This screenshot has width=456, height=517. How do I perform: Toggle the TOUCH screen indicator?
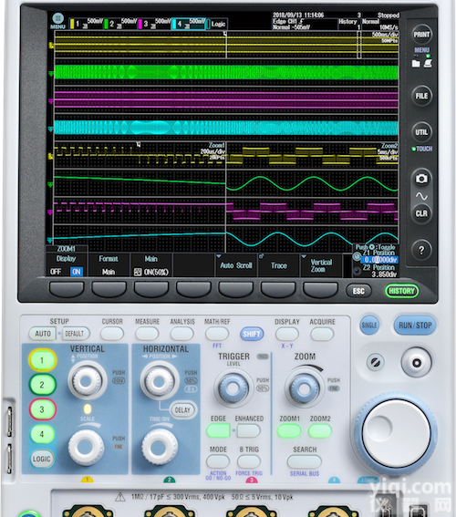click(x=422, y=149)
